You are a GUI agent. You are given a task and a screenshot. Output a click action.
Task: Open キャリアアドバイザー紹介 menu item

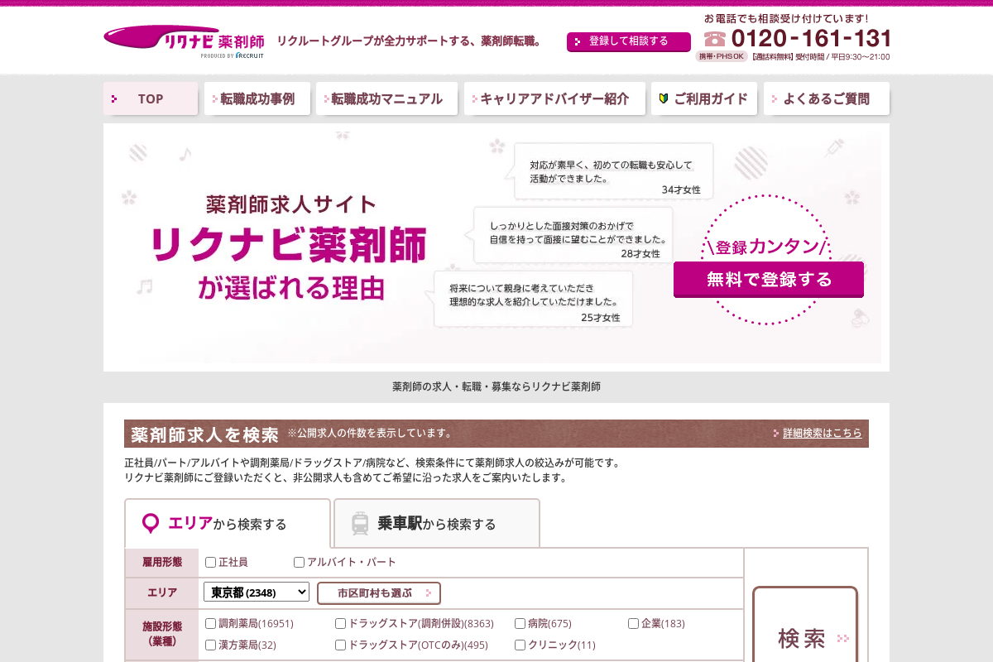pyautogui.click(x=554, y=98)
